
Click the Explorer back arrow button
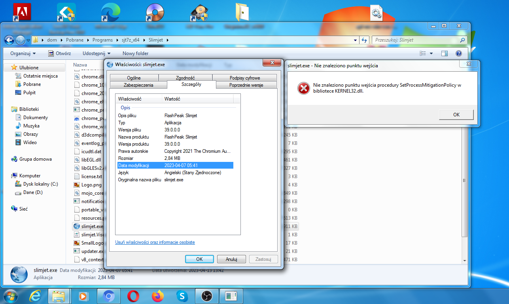click(9, 40)
